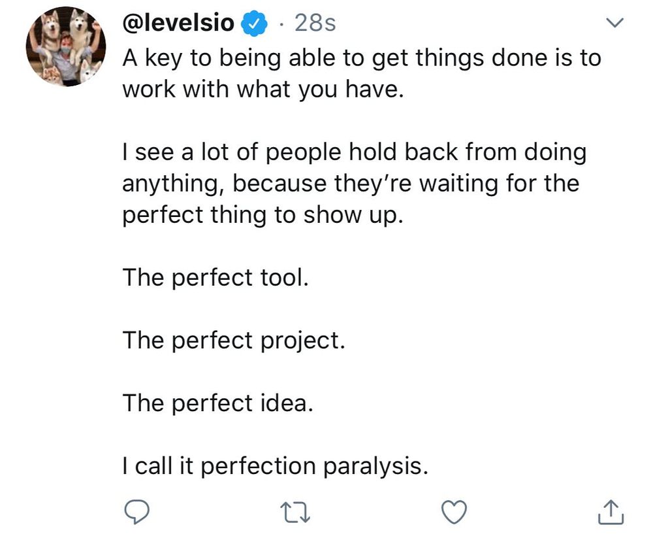Click the words "I call it"
The width and height of the screenshot is (653, 538).
[157, 466]
